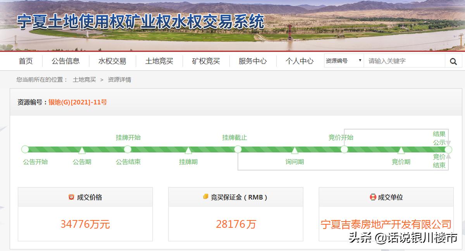Open the 服务中心 navigation entry
This screenshot has height=251, width=465.
[252, 61]
